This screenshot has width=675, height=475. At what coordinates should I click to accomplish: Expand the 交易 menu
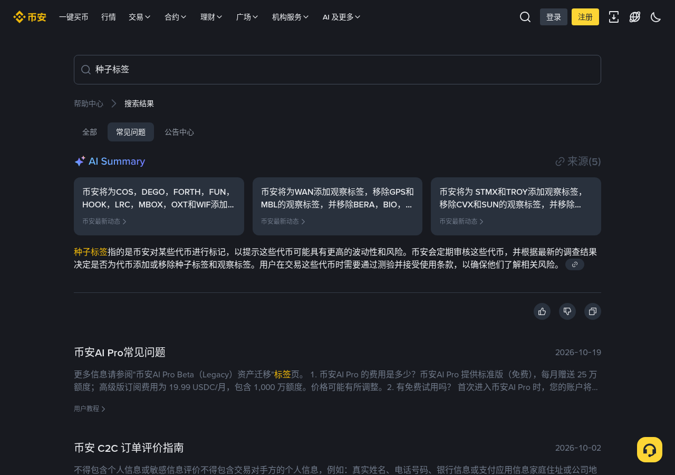point(140,17)
